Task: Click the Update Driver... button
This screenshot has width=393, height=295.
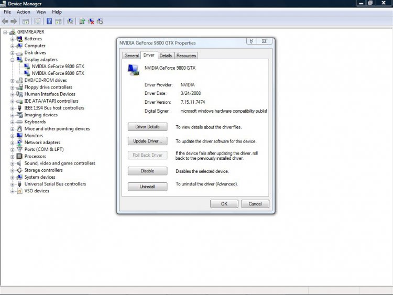Action: (x=147, y=141)
